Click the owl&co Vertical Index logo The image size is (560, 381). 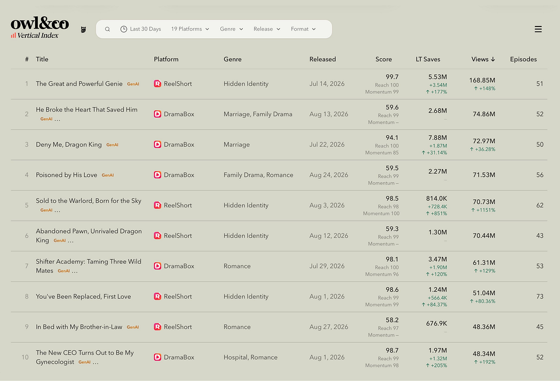pos(39,27)
